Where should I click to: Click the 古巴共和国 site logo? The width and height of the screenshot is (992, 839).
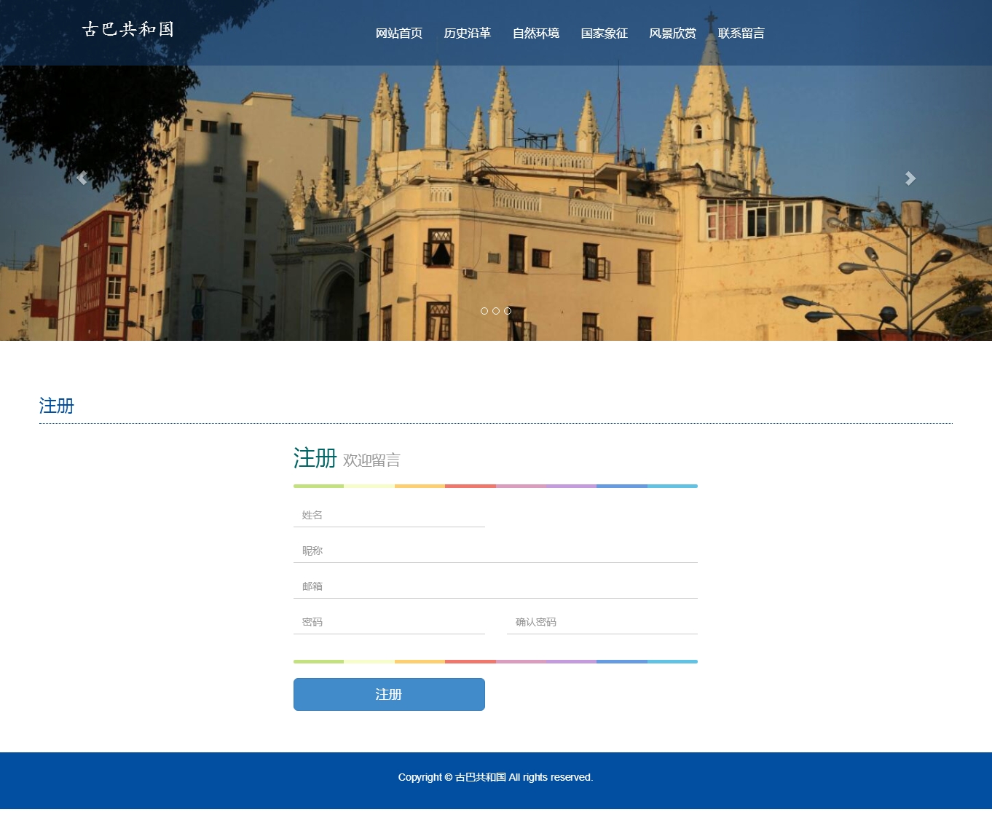pyautogui.click(x=128, y=29)
